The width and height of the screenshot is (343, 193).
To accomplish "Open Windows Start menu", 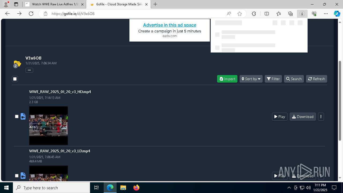I will coord(6,188).
